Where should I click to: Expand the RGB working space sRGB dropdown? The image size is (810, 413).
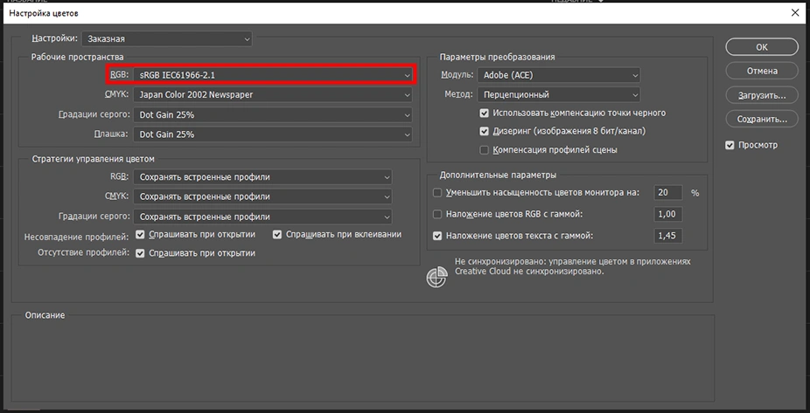point(274,76)
